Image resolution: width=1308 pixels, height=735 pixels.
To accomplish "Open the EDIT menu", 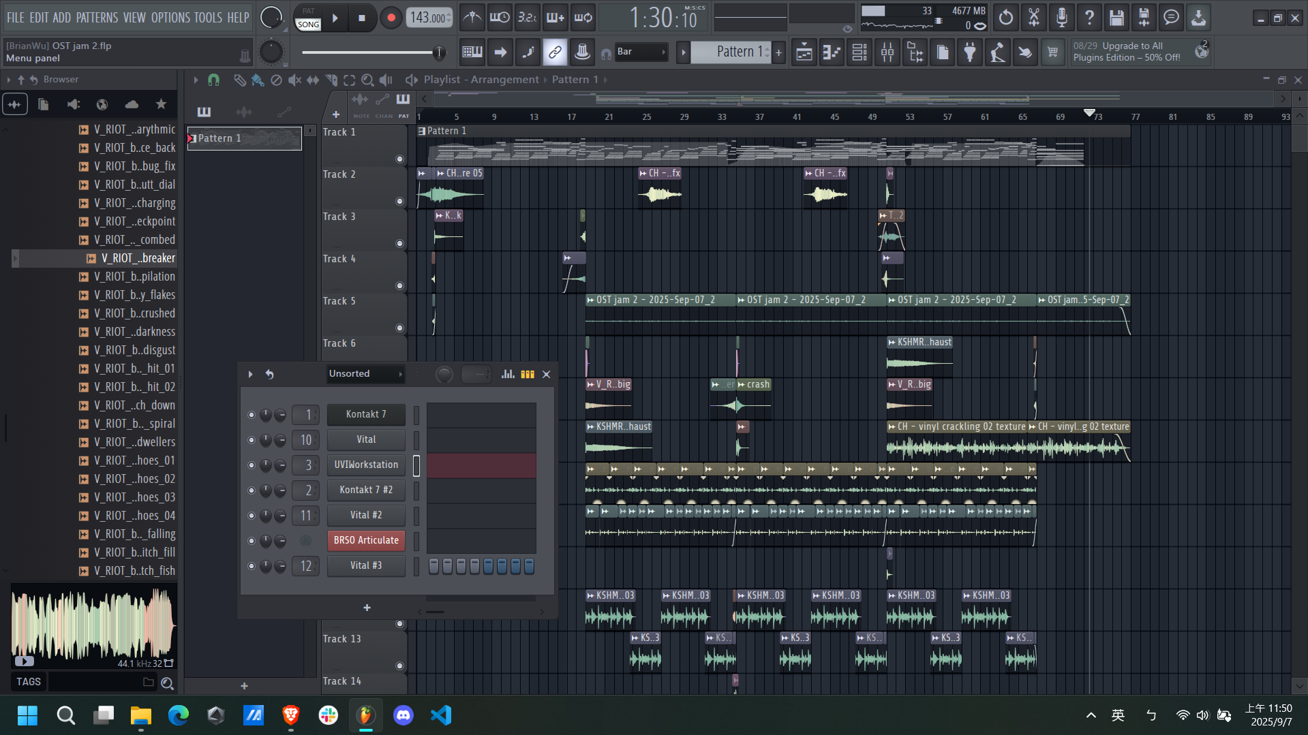I will tap(39, 18).
